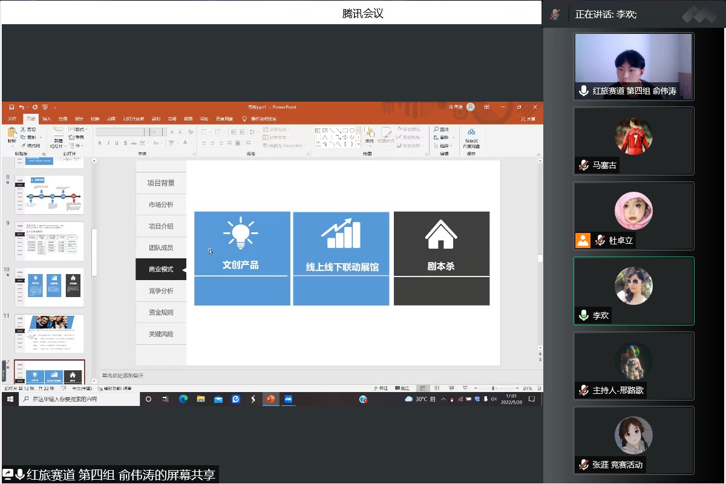Click the PowerPoint icon in the Windows taskbar
The width and height of the screenshot is (726, 484).
270,399
